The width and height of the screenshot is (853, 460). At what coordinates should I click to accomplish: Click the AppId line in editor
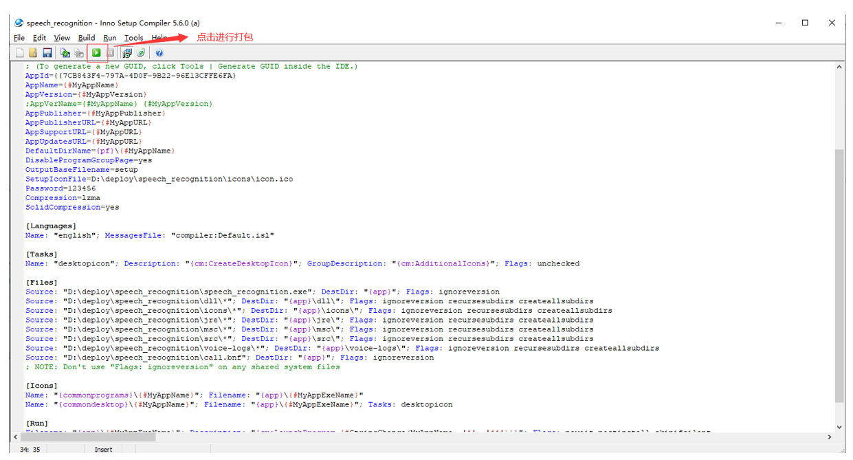(x=131, y=76)
